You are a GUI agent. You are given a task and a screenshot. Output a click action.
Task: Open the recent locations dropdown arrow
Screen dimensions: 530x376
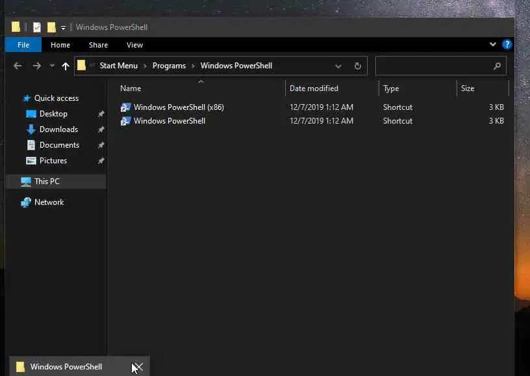tap(52, 65)
